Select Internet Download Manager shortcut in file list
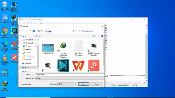This screenshot has height=98, width=175. [63, 49]
